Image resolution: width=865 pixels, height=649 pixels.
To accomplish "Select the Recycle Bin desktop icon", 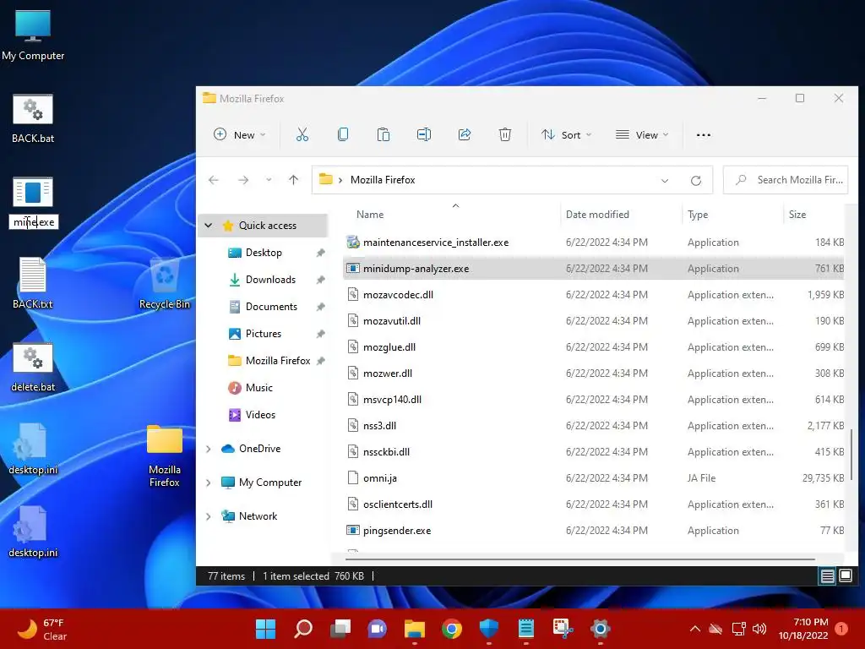I will click(x=165, y=284).
